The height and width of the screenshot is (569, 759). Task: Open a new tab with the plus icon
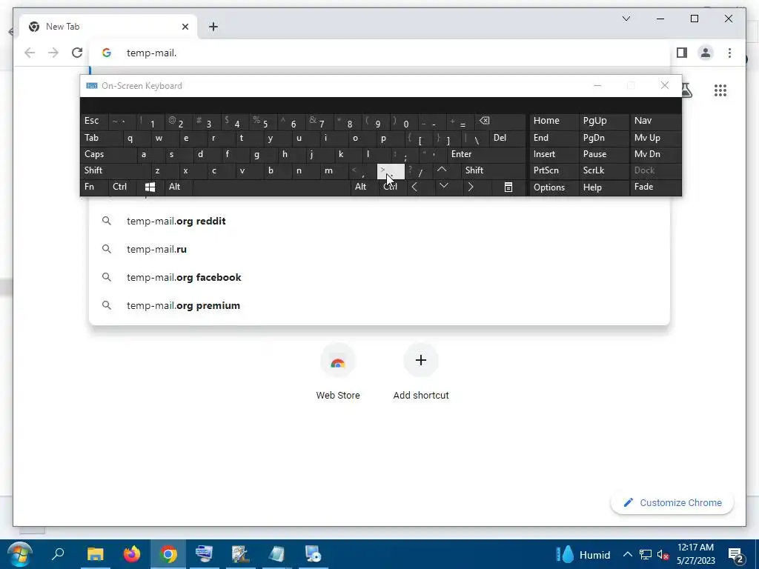tap(213, 27)
